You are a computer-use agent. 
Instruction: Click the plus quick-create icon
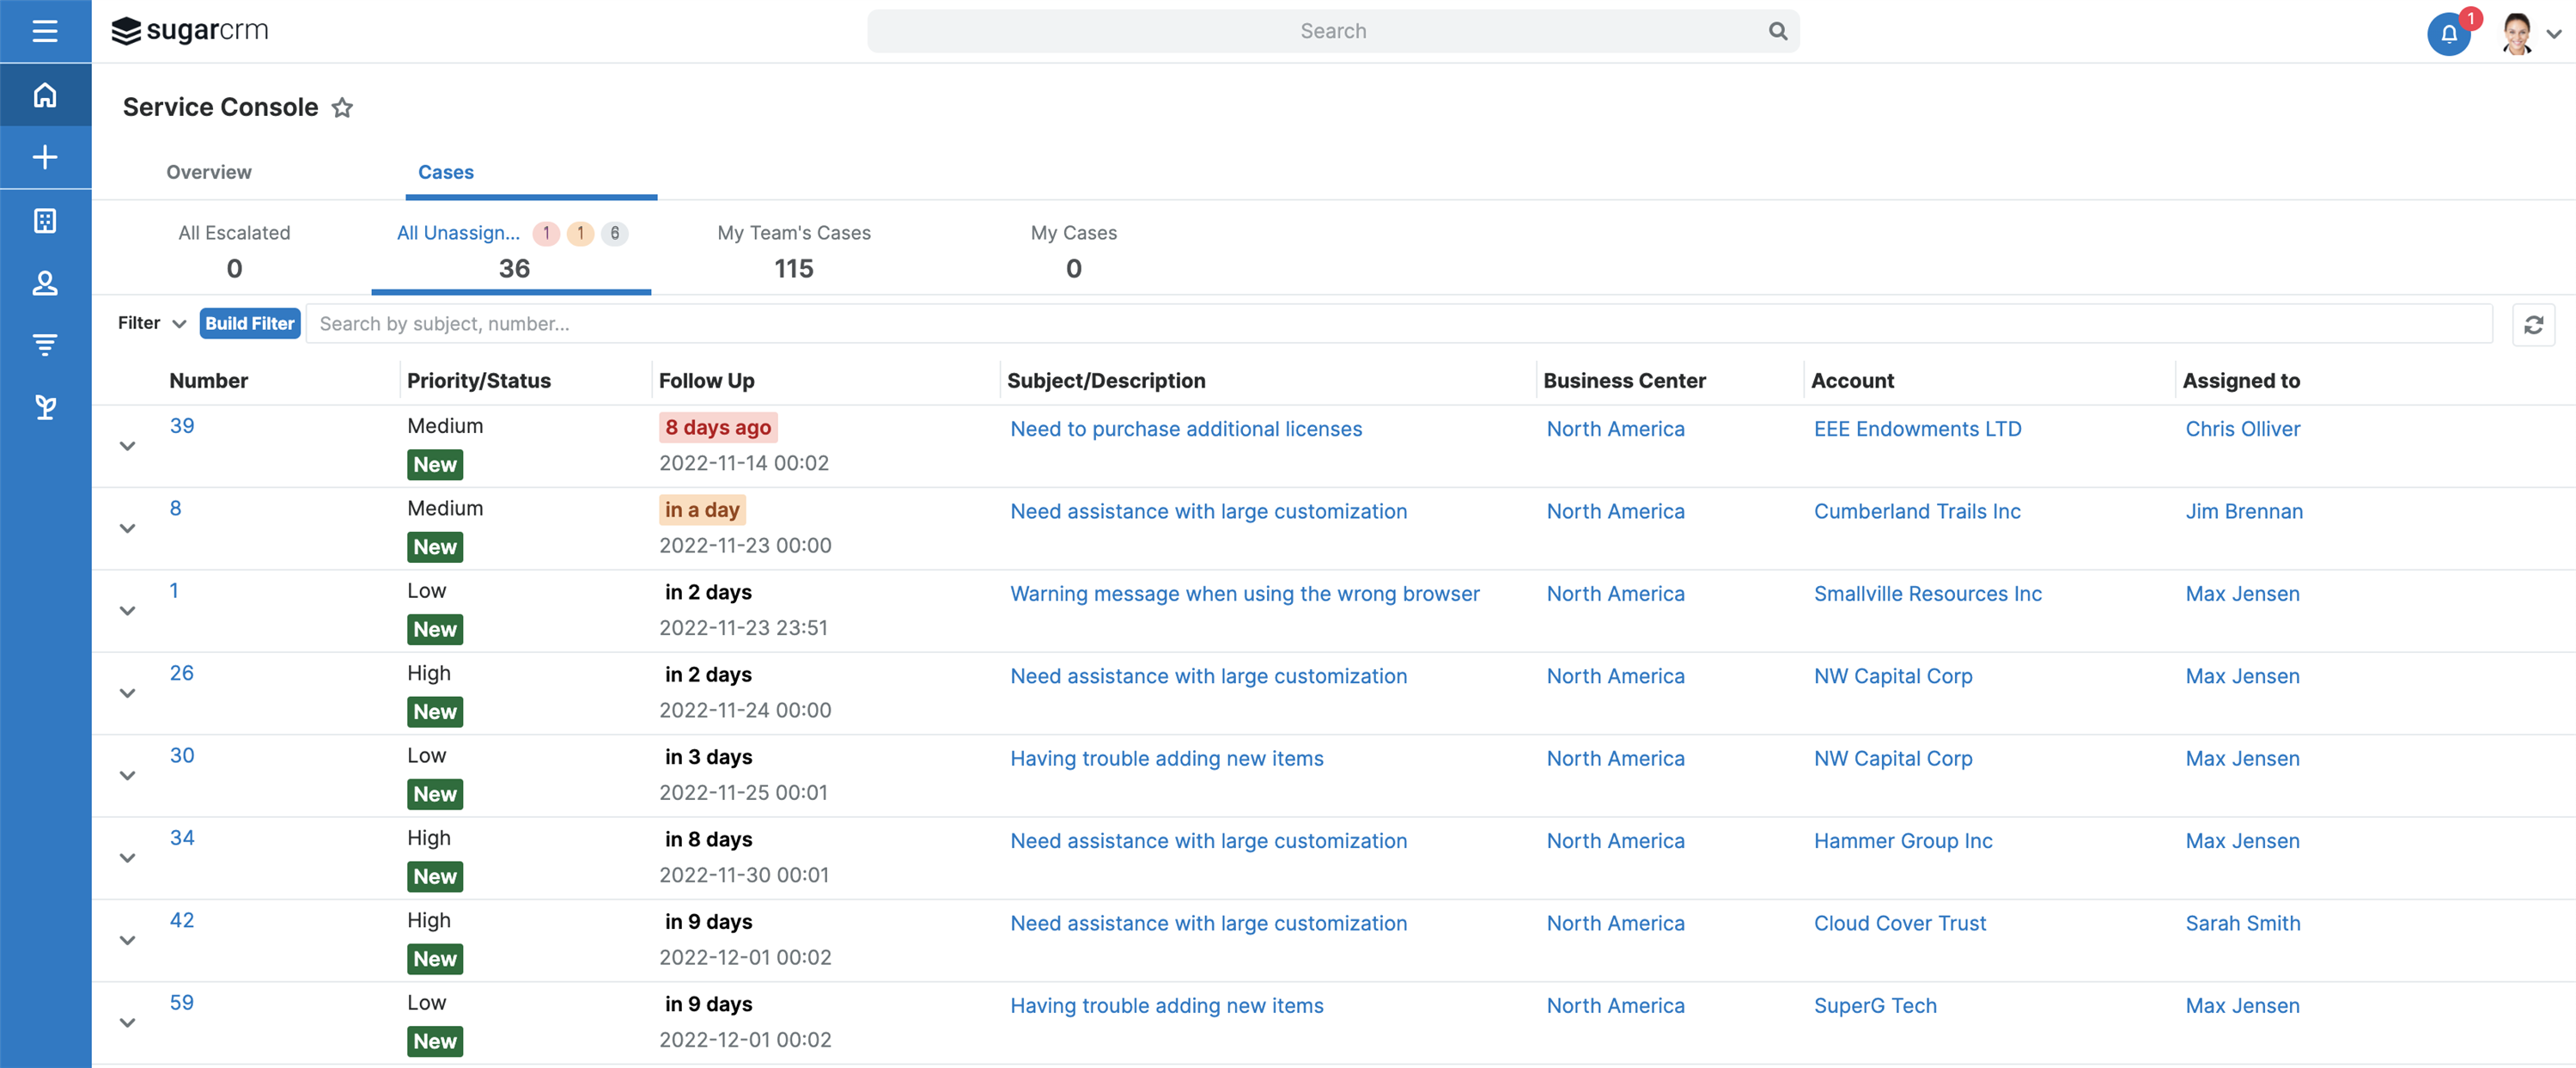click(x=45, y=157)
